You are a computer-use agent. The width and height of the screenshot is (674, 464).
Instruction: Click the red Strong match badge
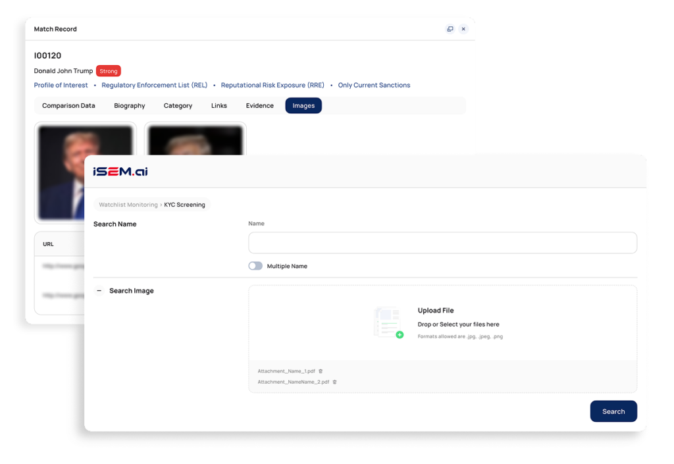click(x=108, y=70)
